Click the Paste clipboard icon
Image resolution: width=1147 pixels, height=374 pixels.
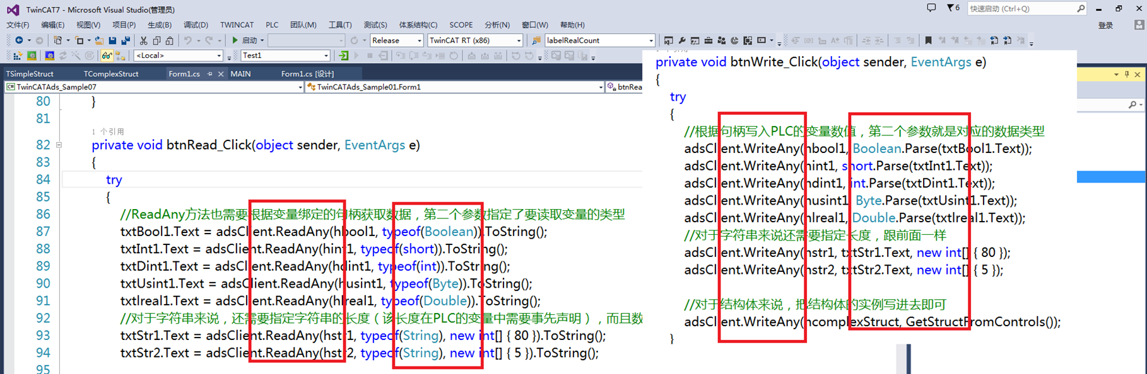tap(169, 40)
